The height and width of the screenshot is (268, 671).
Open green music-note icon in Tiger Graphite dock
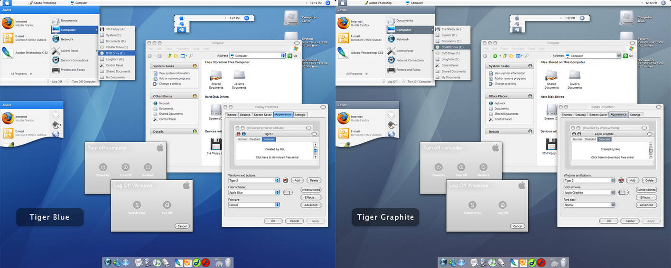492,262
